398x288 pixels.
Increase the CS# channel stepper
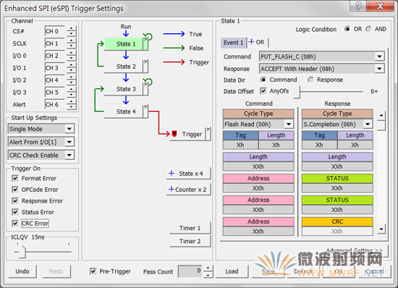pos(72,29)
